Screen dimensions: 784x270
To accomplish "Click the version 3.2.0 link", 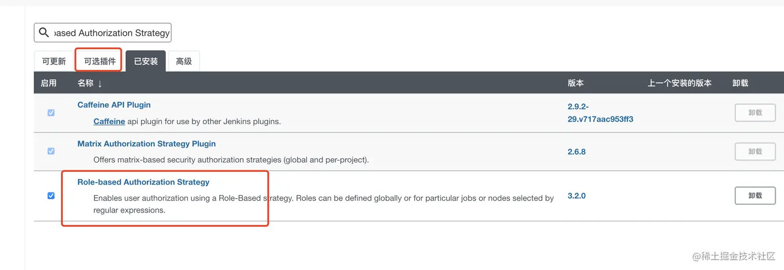I will pos(577,196).
